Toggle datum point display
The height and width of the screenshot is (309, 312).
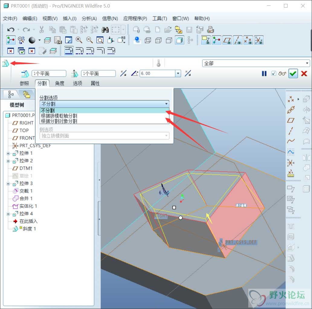(x=248, y=40)
